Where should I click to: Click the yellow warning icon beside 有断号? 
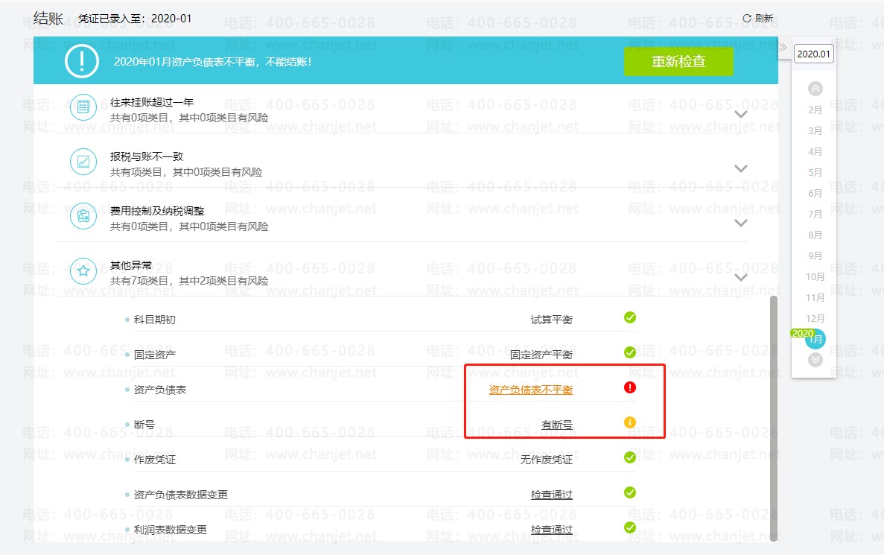(x=629, y=422)
